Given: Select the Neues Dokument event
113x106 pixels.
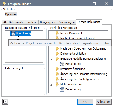Looking at the screenshot, I should [x=71, y=33].
